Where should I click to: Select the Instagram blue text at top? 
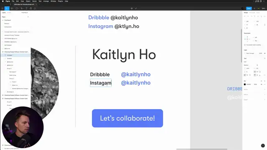point(101,26)
